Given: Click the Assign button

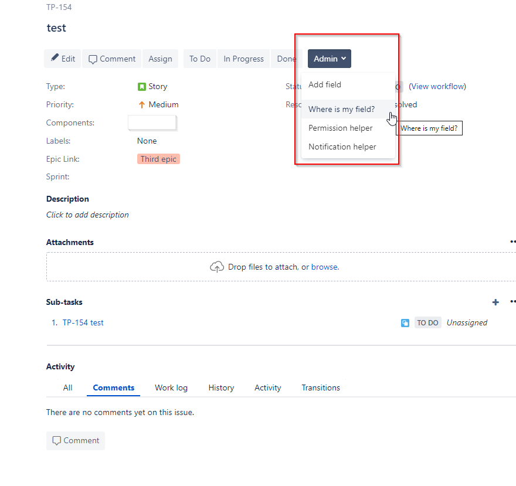Looking at the screenshot, I should coord(160,59).
